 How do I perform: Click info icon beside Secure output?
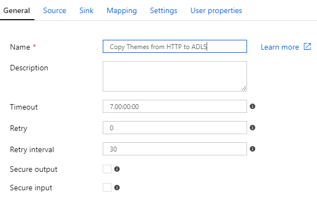click(117, 169)
